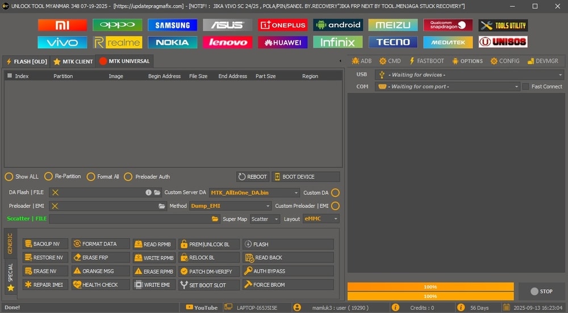Screen dimensions: 568x313
Task: Select the Unisoc brand logo
Action: point(503,43)
